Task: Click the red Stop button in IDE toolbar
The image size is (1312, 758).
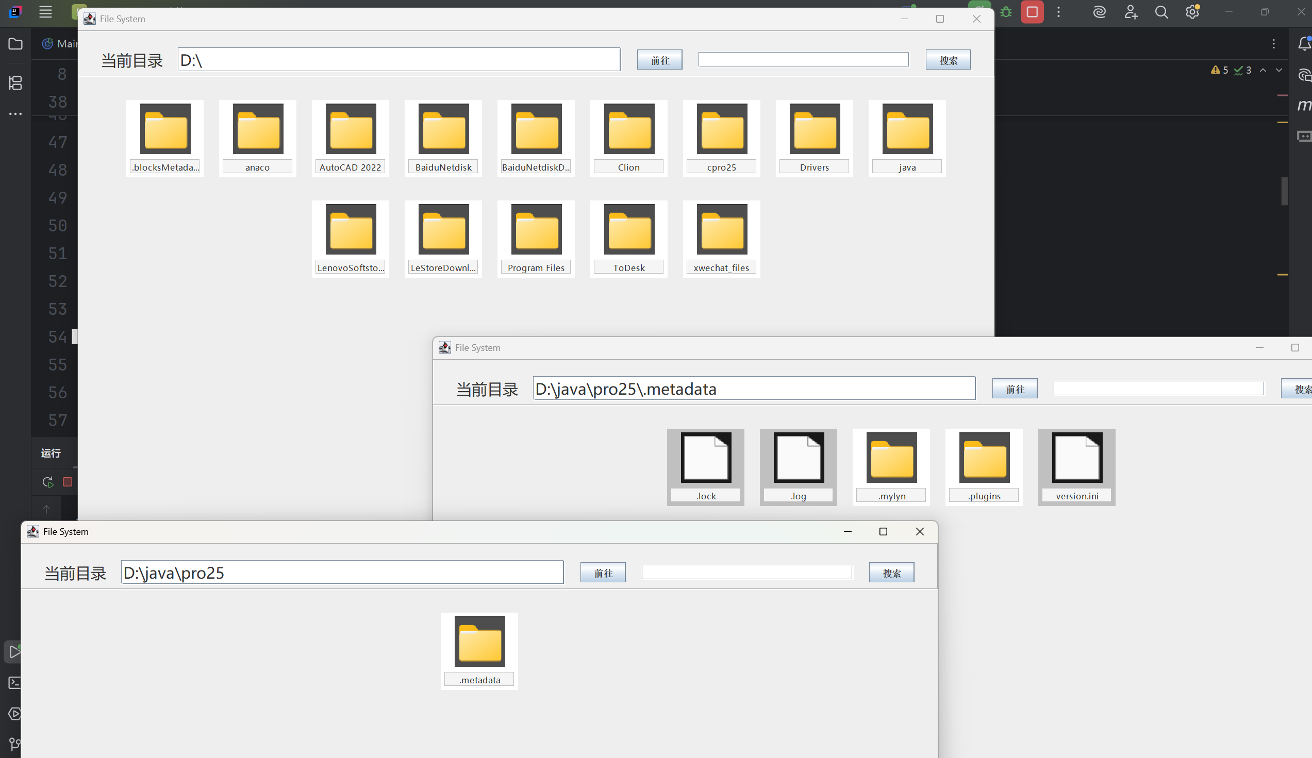Action: pyautogui.click(x=1032, y=12)
